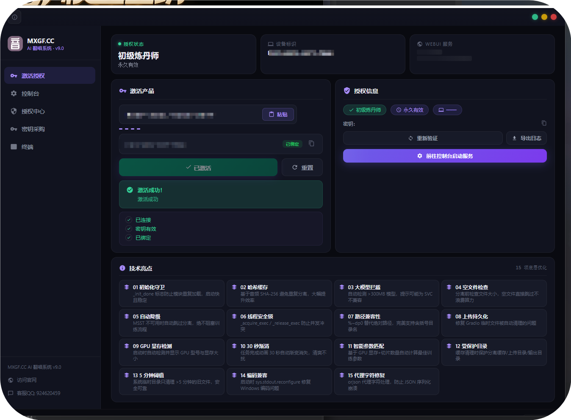
Task: Click the device laptop chip
Action: pyautogui.click(x=447, y=110)
